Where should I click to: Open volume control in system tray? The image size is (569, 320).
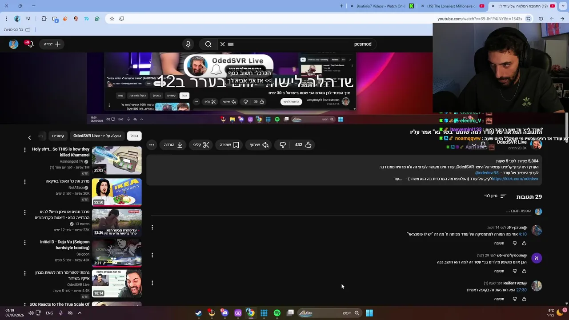coord(31,313)
